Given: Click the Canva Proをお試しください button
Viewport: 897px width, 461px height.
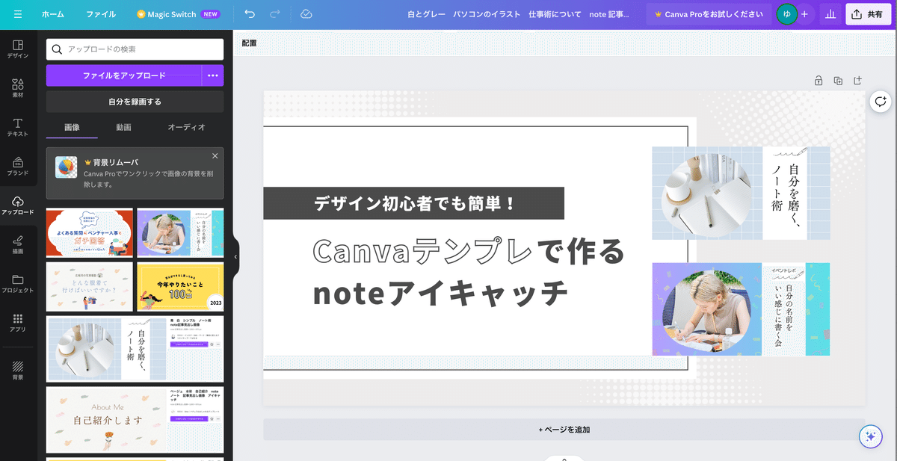Looking at the screenshot, I should pos(709,14).
